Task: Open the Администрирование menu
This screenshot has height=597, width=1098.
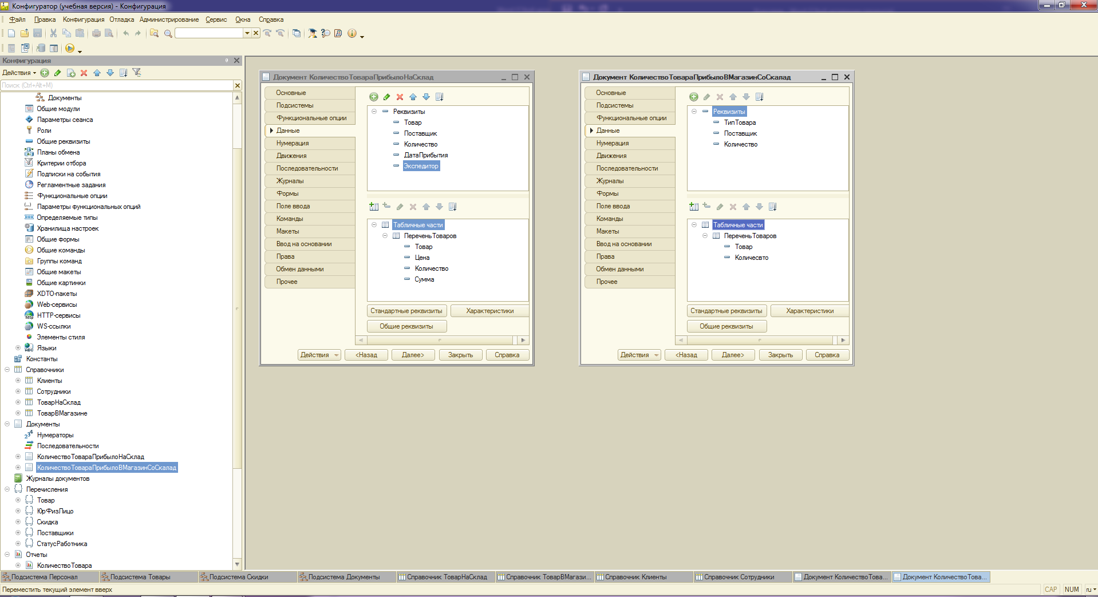Action: (x=169, y=19)
